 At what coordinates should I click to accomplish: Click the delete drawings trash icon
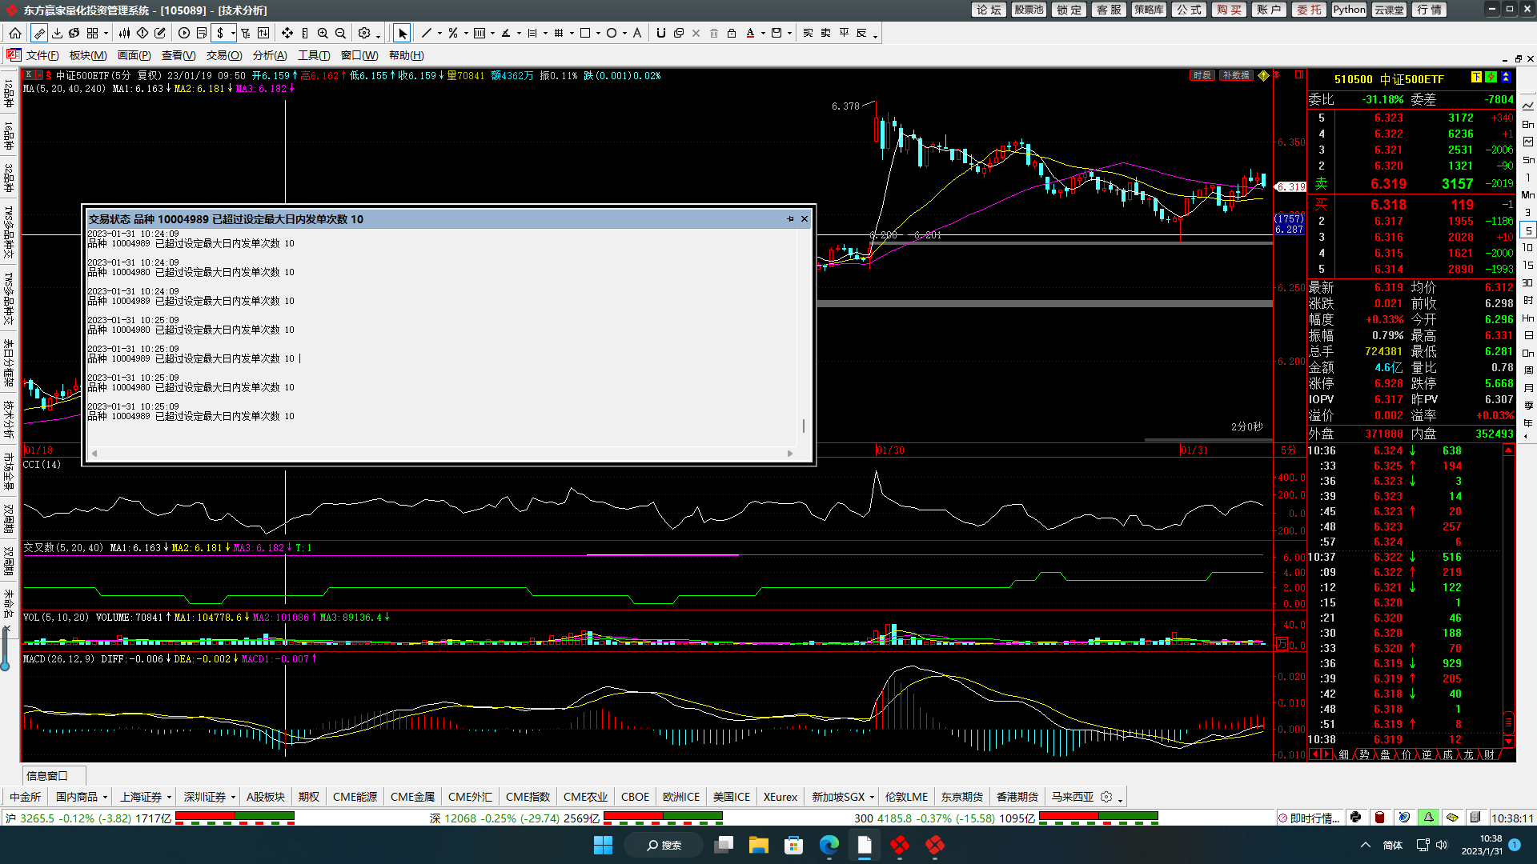click(x=714, y=33)
